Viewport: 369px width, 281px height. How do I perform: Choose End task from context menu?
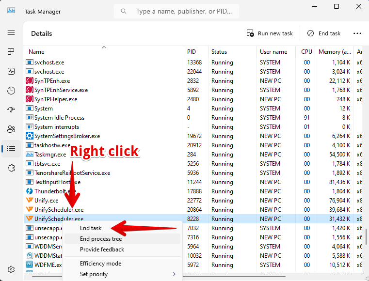point(91,228)
